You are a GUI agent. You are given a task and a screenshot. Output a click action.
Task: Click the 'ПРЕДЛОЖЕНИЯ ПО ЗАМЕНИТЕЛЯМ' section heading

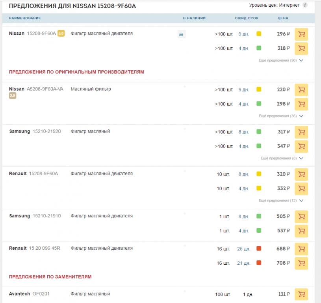[x=50, y=277]
